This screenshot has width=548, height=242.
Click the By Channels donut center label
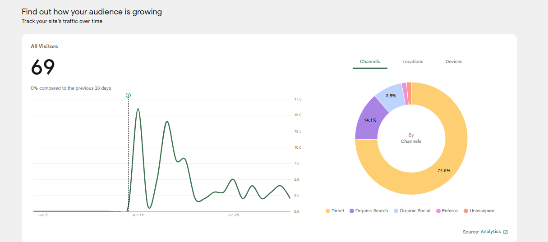coord(411,138)
